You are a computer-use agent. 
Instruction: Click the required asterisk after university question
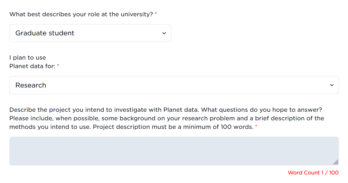156,13
